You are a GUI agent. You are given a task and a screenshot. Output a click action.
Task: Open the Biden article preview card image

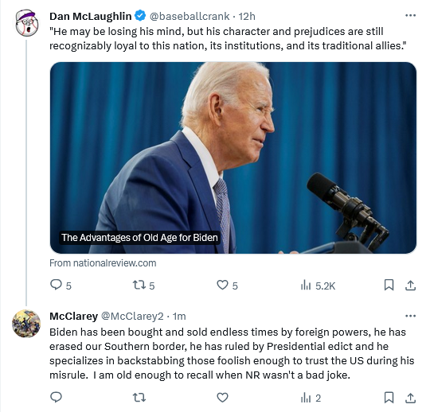pyautogui.click(x=233, y=157)
